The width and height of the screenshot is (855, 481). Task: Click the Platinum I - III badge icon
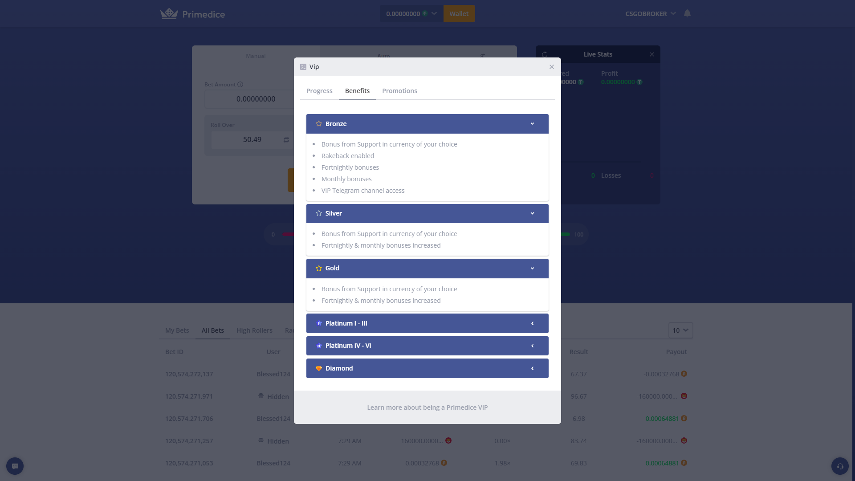point(319,323)
